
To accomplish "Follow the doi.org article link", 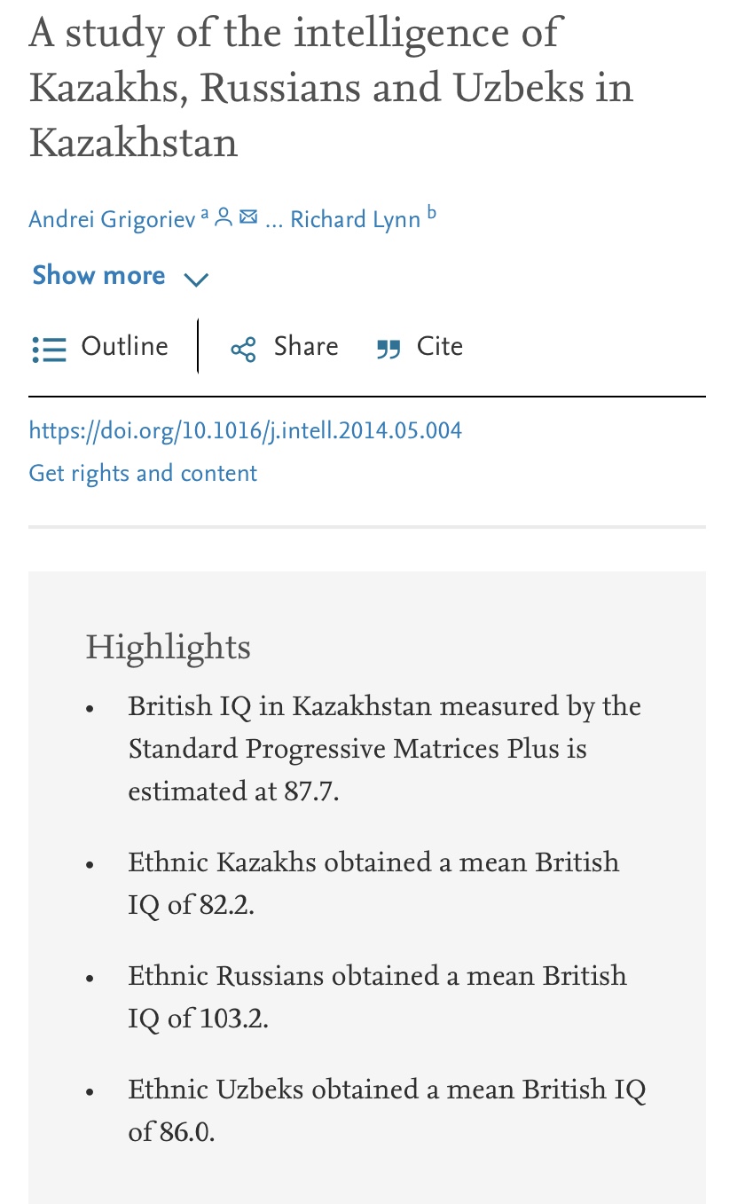I will coord(246,431).
